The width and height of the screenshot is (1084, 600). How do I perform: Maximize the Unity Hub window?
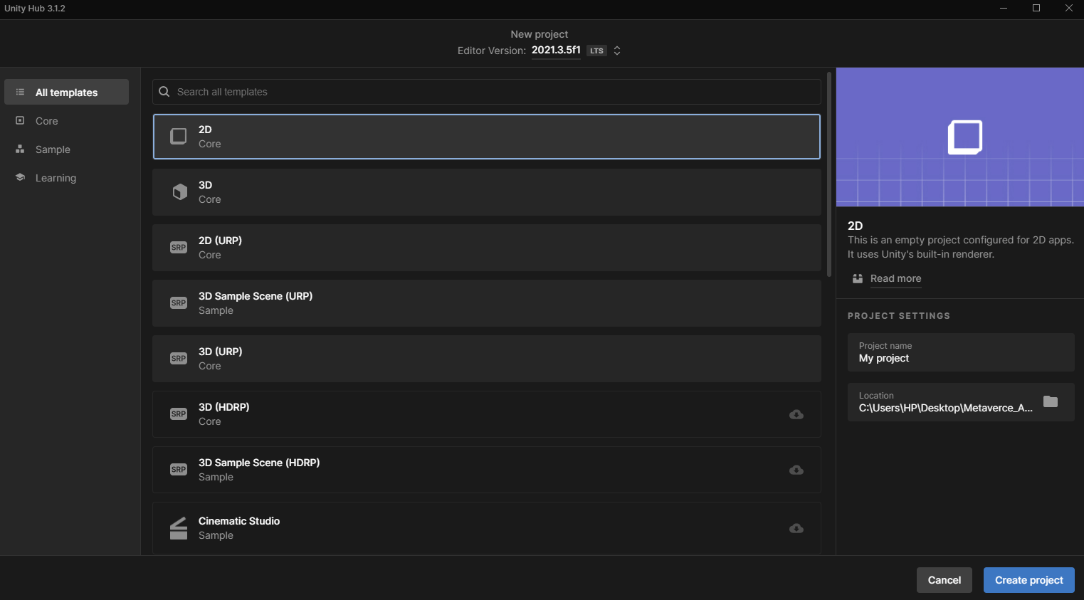[1036, 8]
